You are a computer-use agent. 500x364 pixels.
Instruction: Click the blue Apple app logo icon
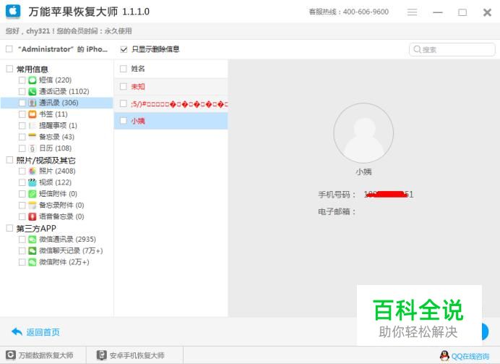pyautogui.click(x=13, y=12)
